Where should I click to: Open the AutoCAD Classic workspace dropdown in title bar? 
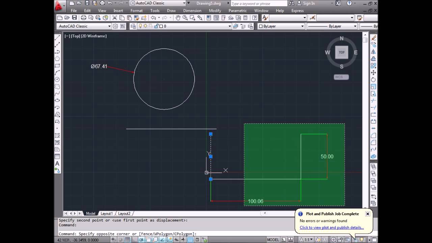158,3
